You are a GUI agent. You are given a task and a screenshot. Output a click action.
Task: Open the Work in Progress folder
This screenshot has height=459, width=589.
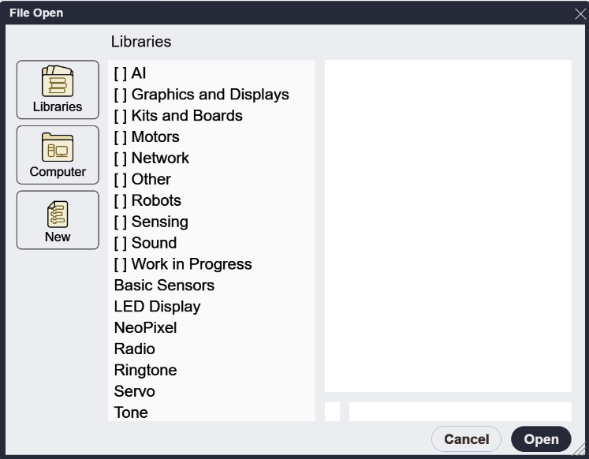click(183, 264)
